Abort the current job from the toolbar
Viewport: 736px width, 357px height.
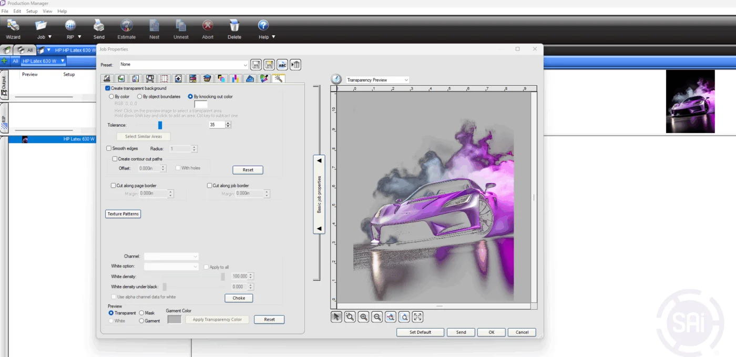(208, 29)
